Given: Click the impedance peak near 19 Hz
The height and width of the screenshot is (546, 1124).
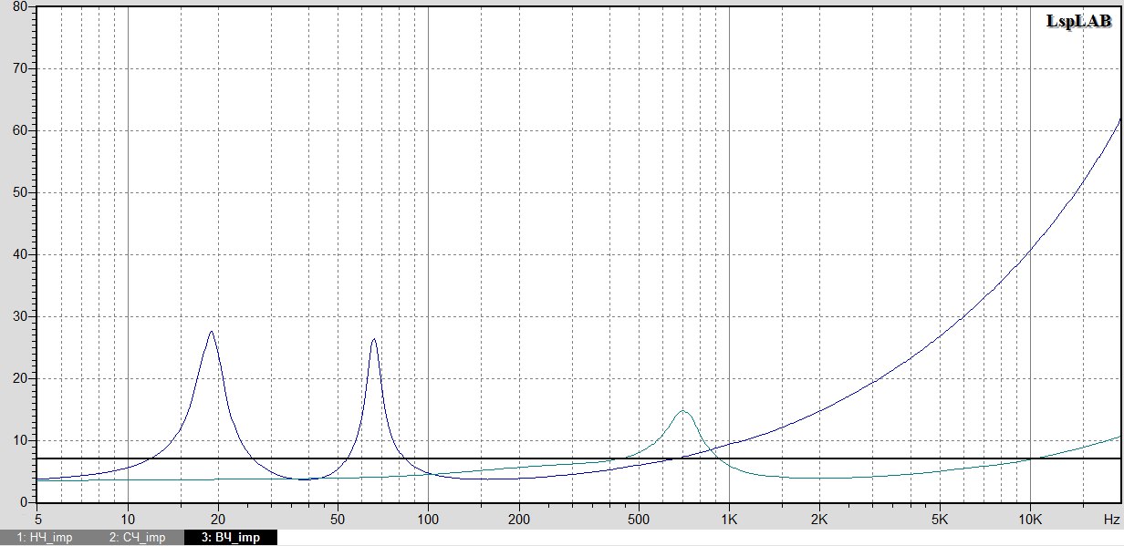Looking at the screenshot, I should (212, 332).
